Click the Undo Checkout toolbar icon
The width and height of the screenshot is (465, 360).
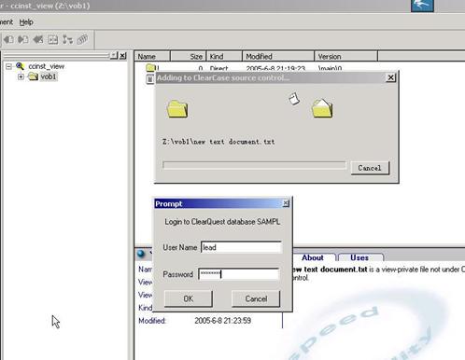[38, 40]
